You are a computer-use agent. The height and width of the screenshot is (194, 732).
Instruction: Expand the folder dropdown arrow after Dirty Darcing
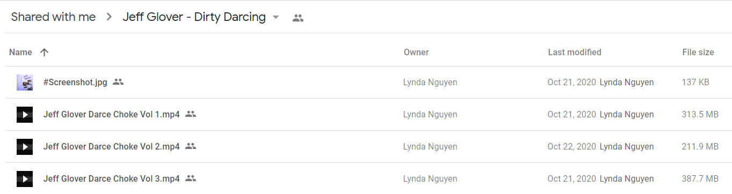[x=276, y=17]
